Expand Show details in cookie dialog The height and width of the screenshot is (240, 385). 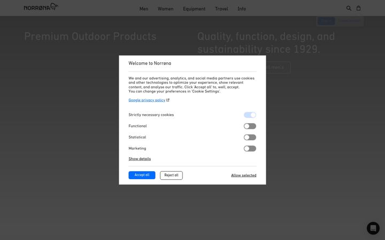(x=140, y=159)
